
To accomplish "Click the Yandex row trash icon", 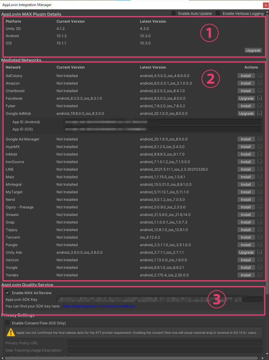I will [259, 275].
